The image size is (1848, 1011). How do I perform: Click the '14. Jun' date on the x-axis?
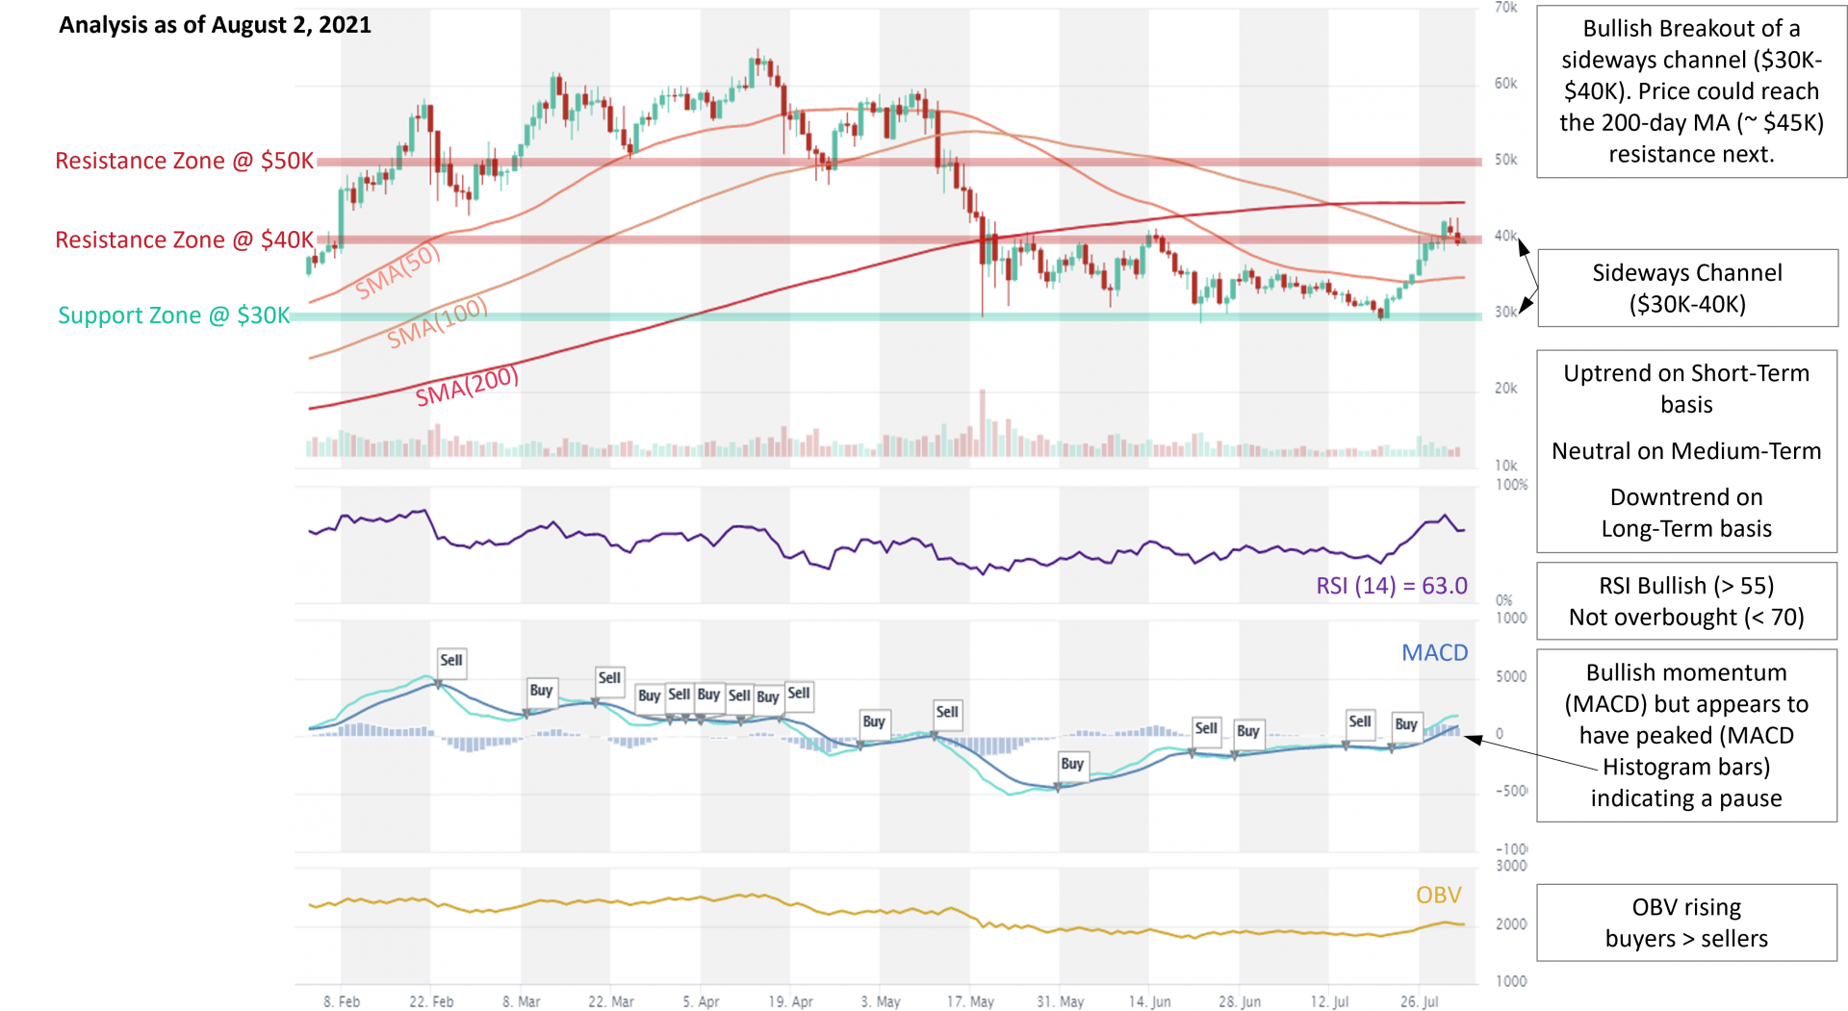click(x=1149, y=1001)
